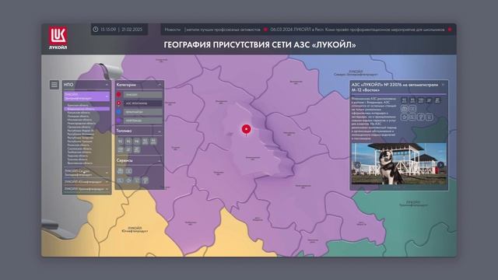This screenshot has height=280, width=498.
Task: Select Тверская область in the region list
Action: [x=78, y=156]
